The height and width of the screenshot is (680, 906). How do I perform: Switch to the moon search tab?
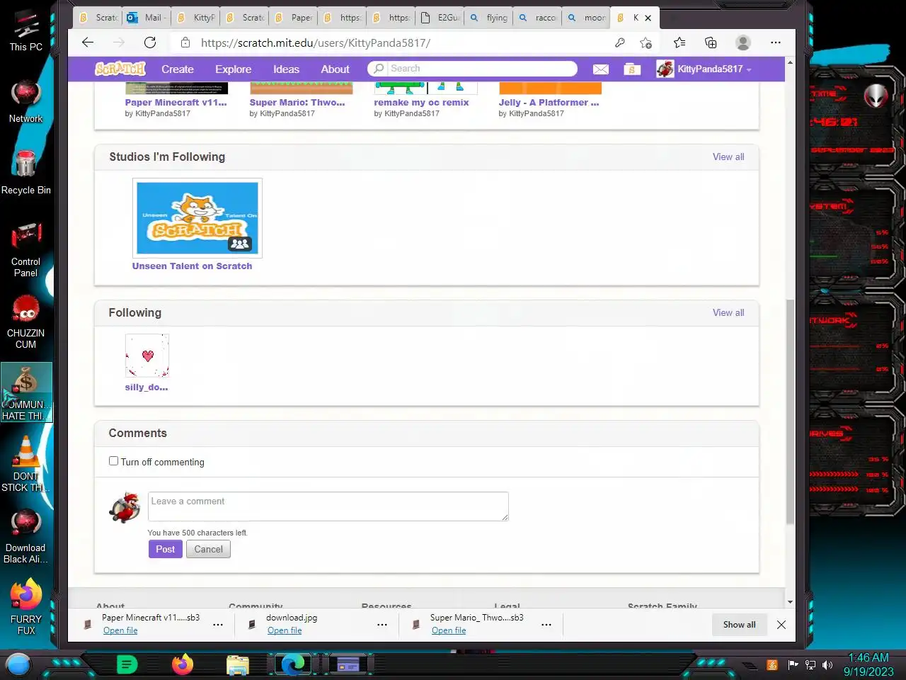point(586,18)
